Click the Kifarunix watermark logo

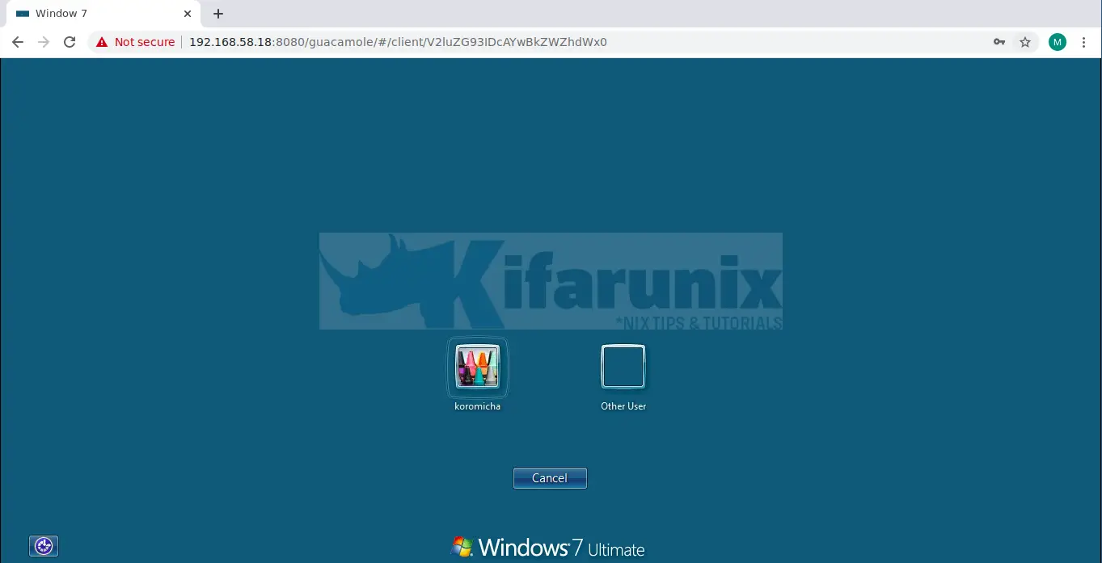(x=551, y=280)
